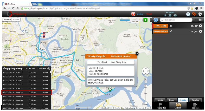Click the Báo cáo một lỗi bản đồ link
This screenshot has width=205, height=111.
point(144,108)
